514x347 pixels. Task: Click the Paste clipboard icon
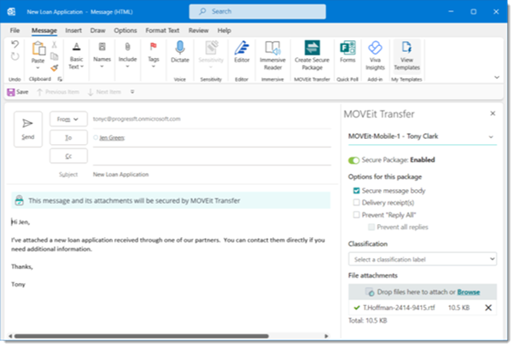click(38, 49)
